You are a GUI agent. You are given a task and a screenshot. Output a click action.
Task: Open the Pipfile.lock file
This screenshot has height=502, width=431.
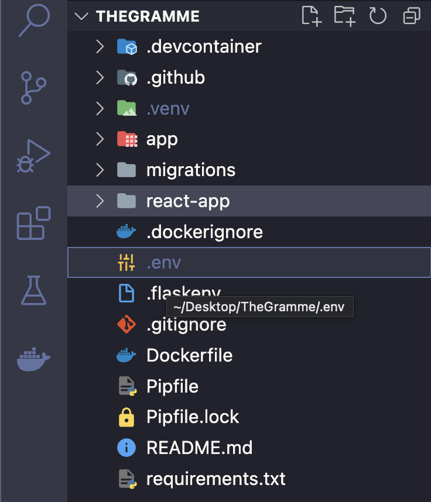click(x=249, y=417)
